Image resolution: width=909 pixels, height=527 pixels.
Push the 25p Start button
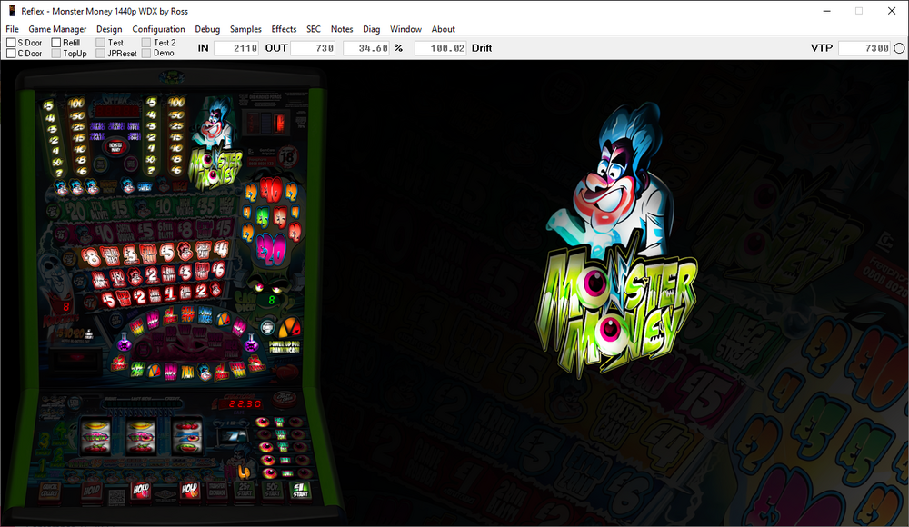(245, 490)
